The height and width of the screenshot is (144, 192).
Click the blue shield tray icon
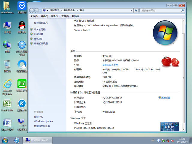[x=159, y=140]
